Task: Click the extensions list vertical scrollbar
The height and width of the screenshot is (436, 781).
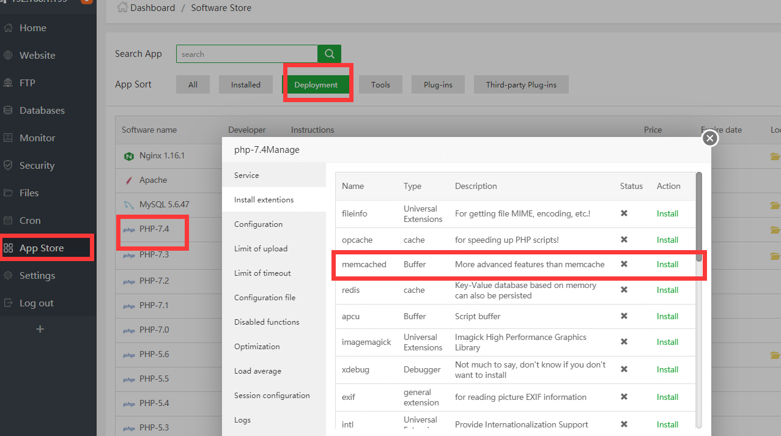Action: point(699,208)
